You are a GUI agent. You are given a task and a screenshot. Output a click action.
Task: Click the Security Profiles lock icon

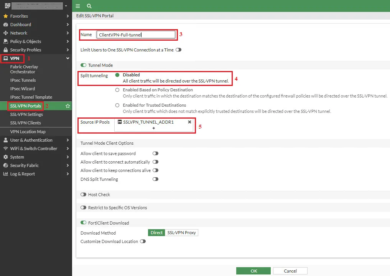pos(5,50)
